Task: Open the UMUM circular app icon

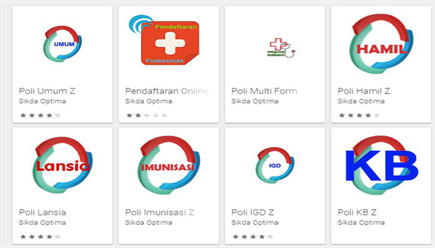Action: coord(62,44)
